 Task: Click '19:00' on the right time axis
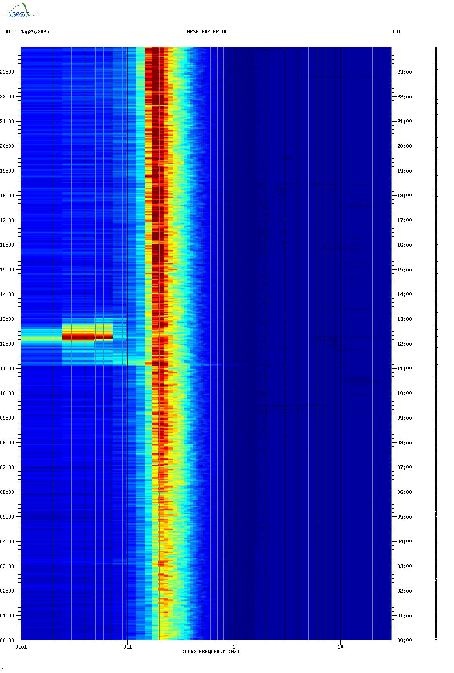coord(405,171)
